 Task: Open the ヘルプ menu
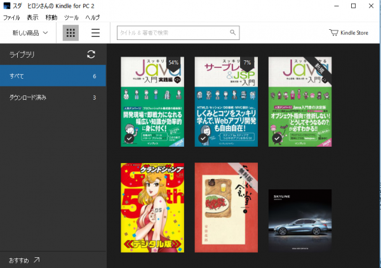point(93,18)
